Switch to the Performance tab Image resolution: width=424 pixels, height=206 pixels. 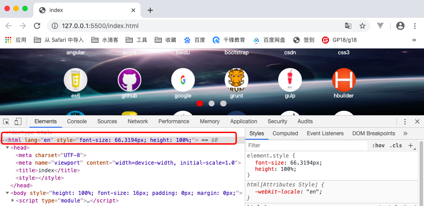[173, 121]
